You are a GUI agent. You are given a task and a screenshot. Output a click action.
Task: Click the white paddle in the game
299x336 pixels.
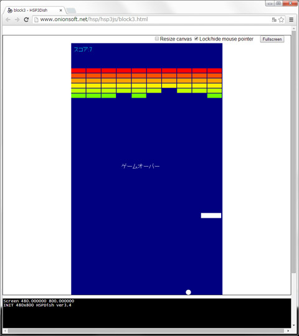coord(211,215)
